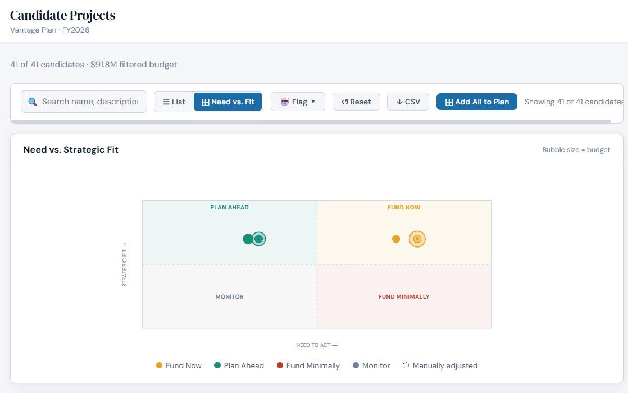The image size is (628, 393).
Task: Click the STRATEGIC FIT axis label
Action: coord(125,264)
